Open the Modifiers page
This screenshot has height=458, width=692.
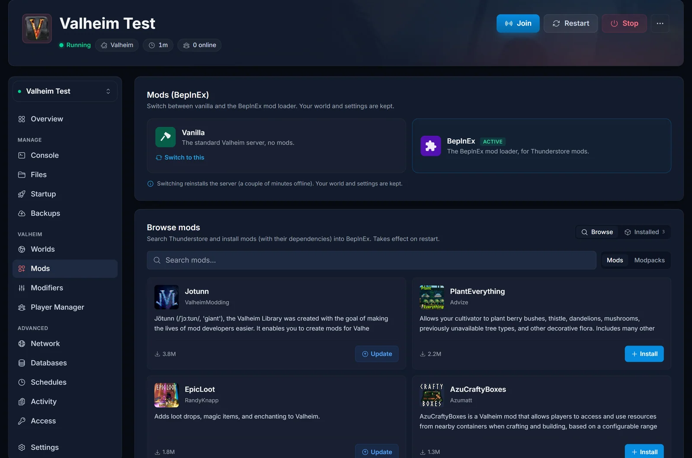point(65,288)
